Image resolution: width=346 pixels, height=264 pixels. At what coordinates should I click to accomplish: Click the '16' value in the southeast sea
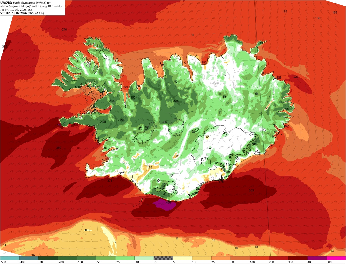coord(236,248)
